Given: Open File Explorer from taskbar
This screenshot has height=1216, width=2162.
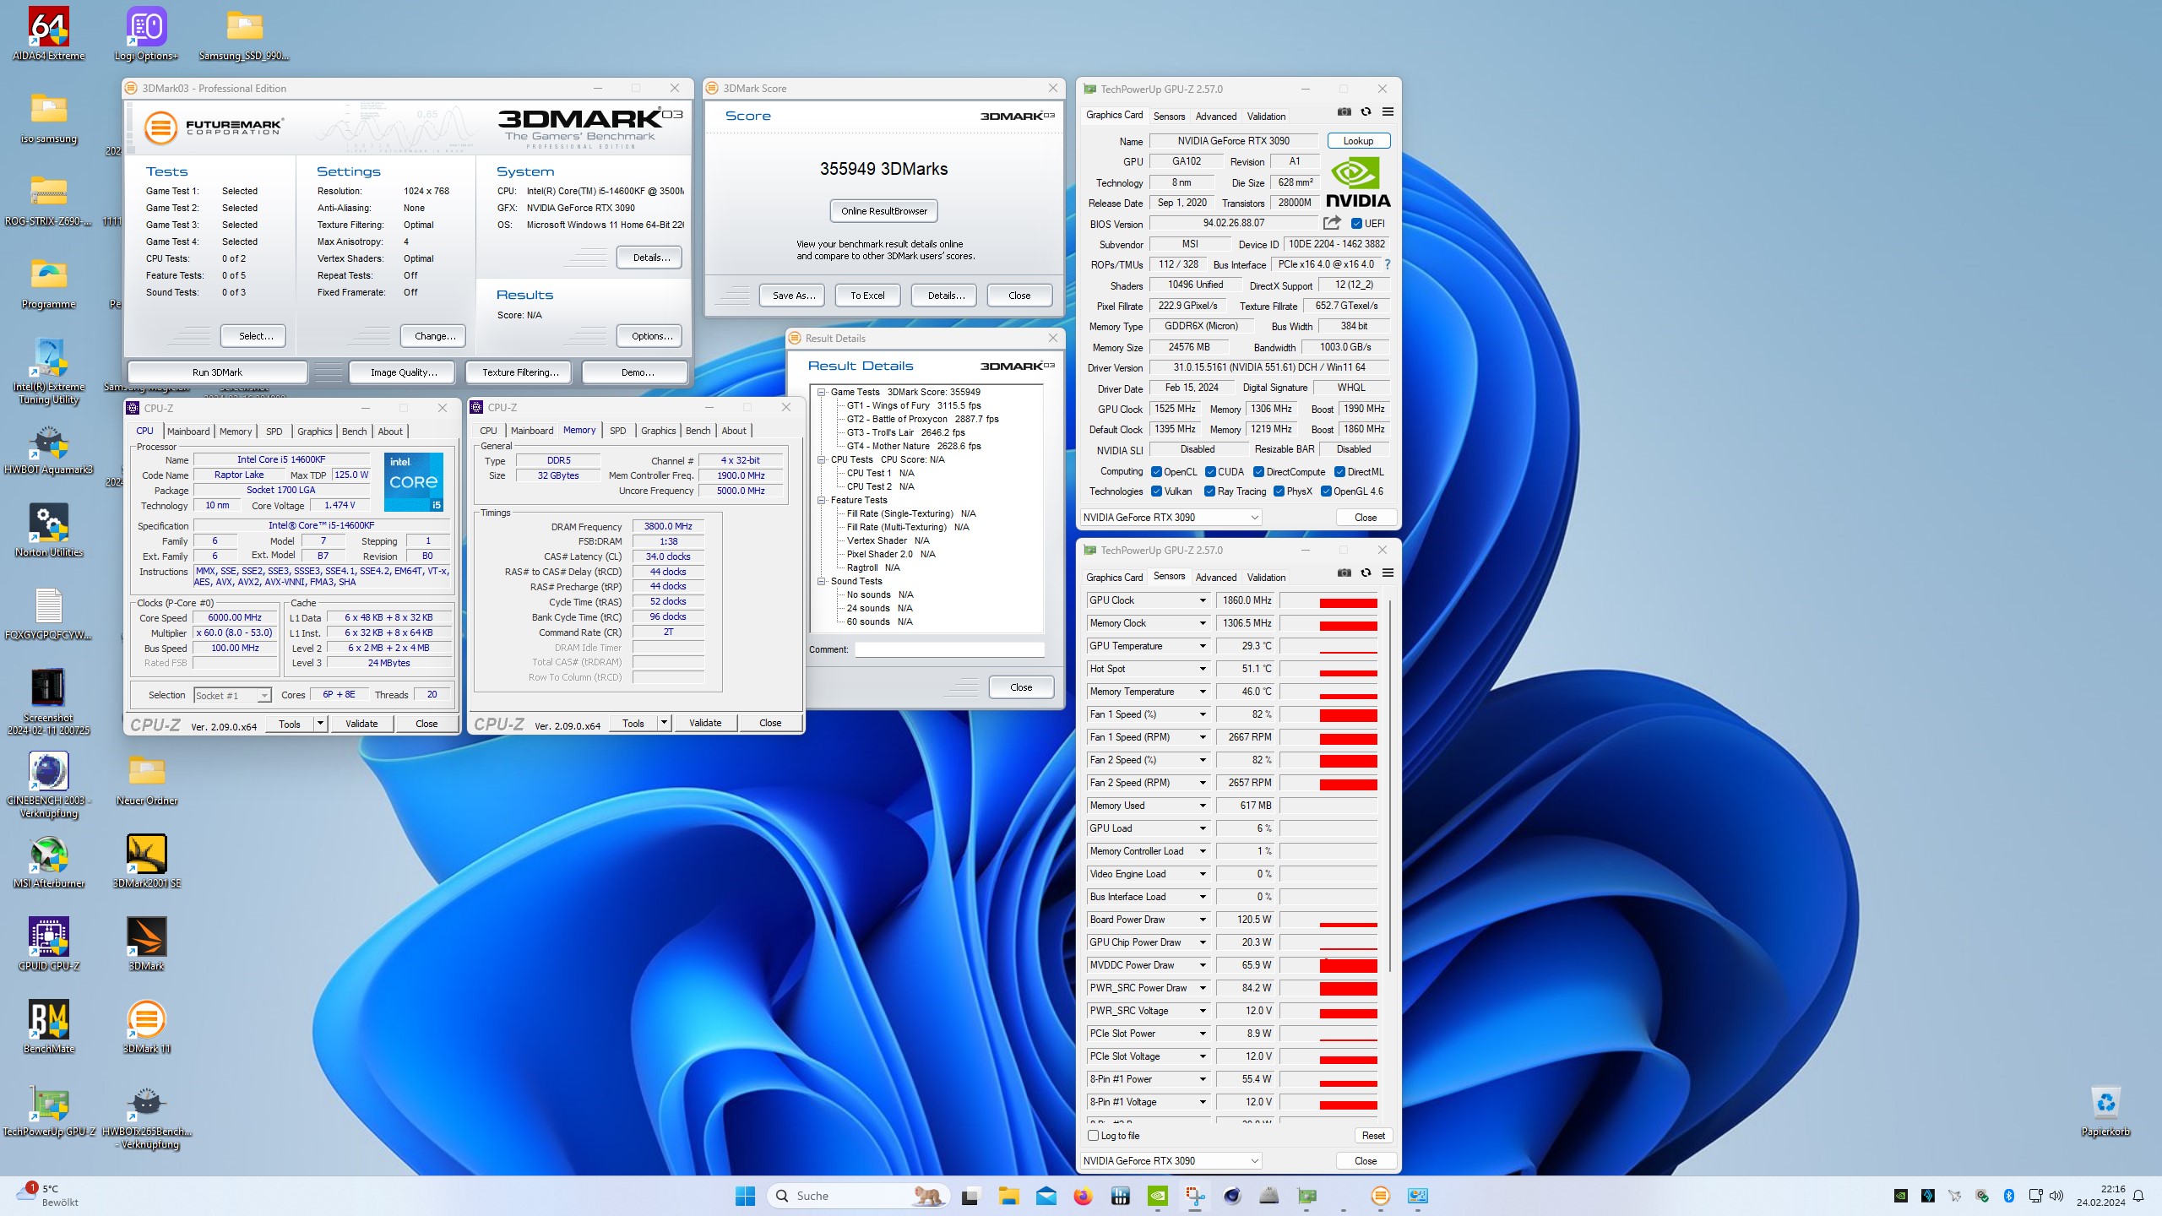Looking at the screenshot, I should 1008,1196.
